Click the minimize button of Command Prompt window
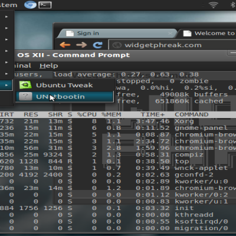This screenshot has width=236, height=236. 232,53
